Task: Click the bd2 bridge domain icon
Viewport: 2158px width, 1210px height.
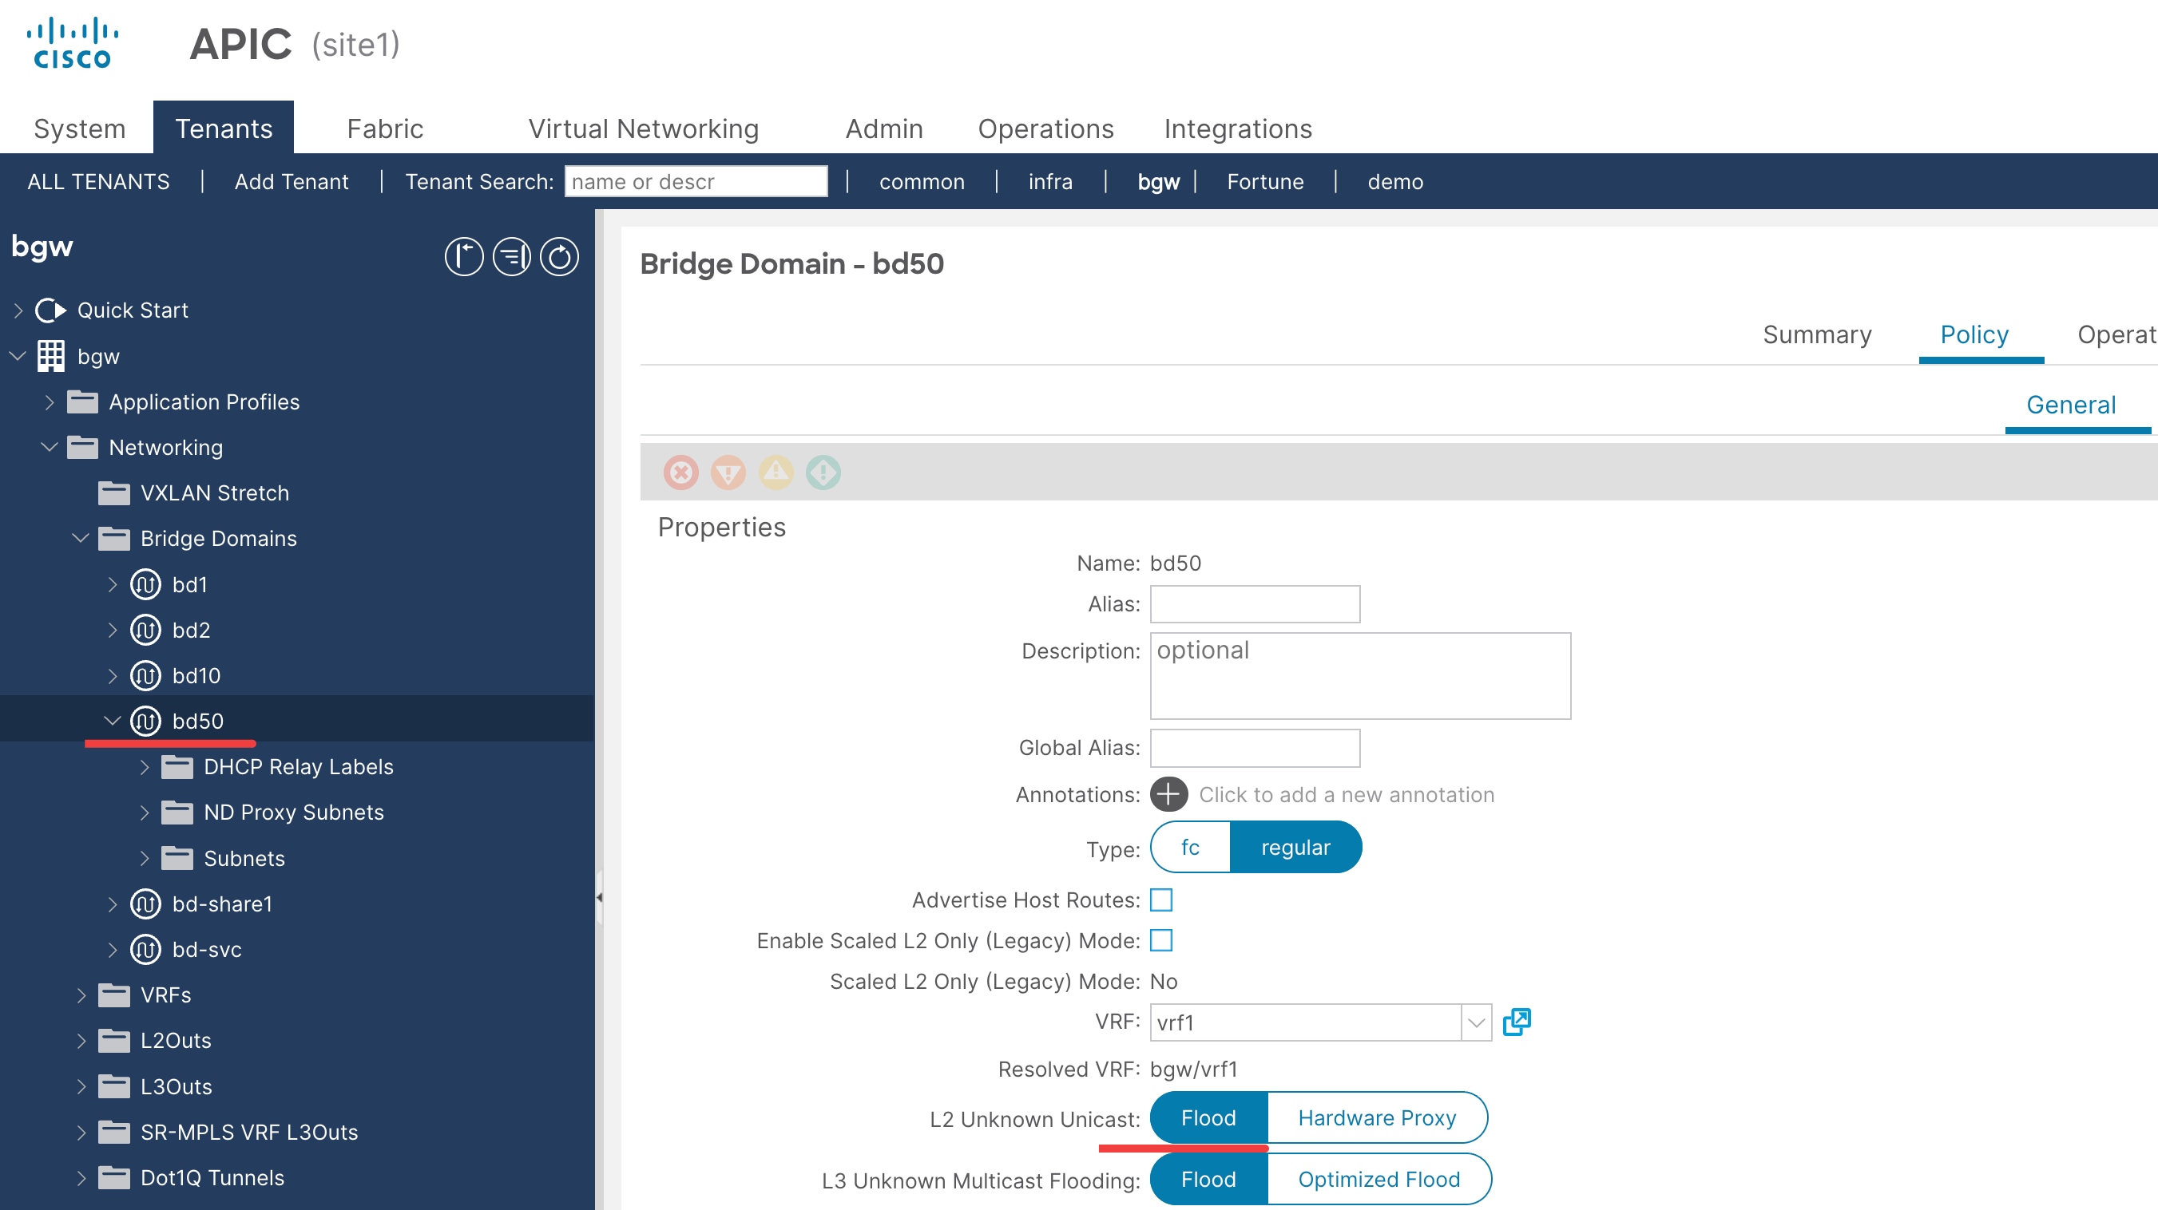Action: [146, 630]
